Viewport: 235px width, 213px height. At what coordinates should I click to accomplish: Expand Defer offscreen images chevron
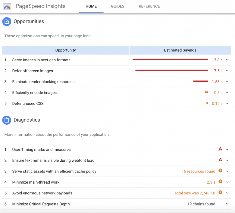(227, 71)
